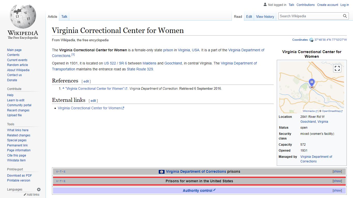This screenshot has width=353, height=198.
Task: Show the Prisons for women navbox
Action: pos(337,181)
